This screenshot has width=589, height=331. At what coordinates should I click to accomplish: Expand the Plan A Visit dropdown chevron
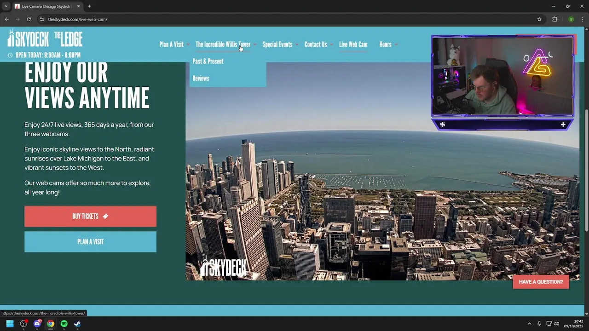[188, 45]
